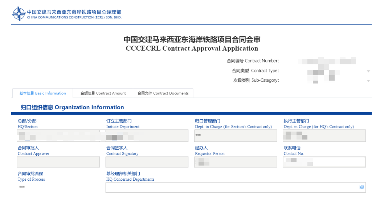Click the Contract Number field
Viewport: 380px width, 197px height.
[x=327, y=61]
